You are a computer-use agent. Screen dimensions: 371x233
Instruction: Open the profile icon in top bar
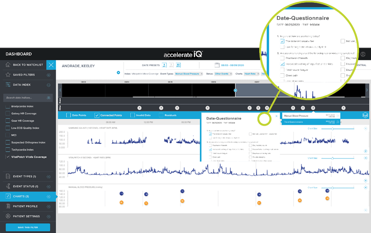(363, 54)
